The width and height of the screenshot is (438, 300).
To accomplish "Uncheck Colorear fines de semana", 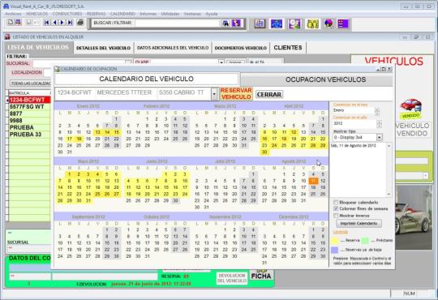I will point(336,208).
